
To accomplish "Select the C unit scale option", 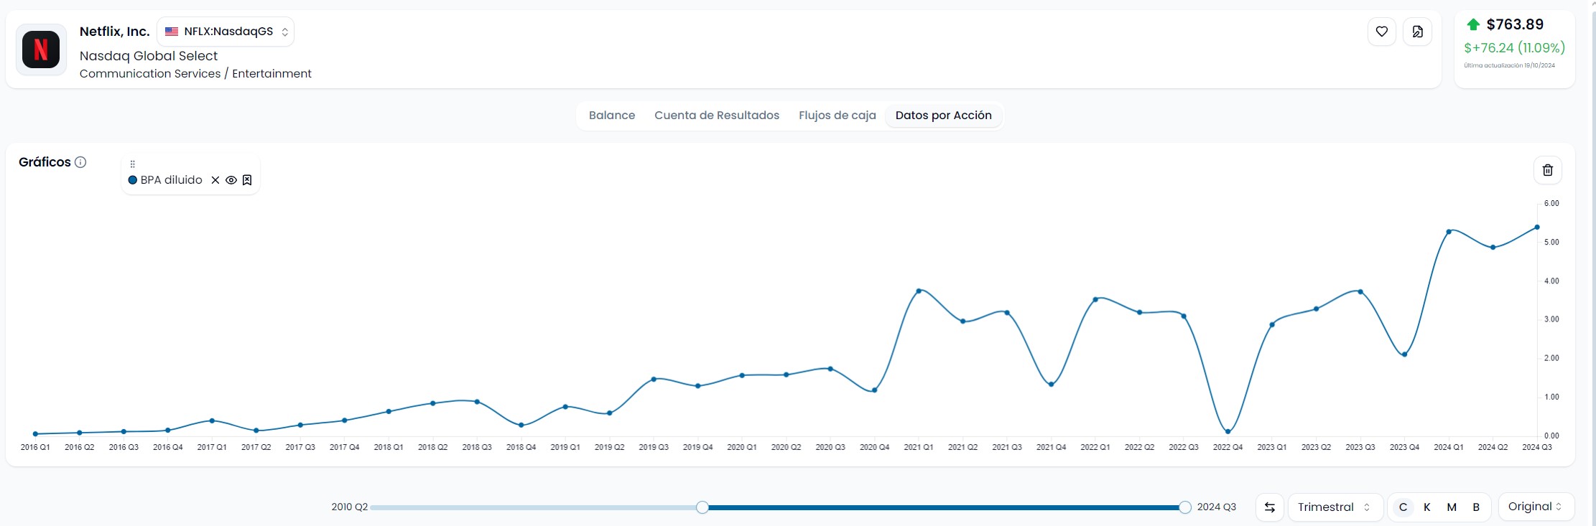I will pyautogui.click(x=1402, y=507).
